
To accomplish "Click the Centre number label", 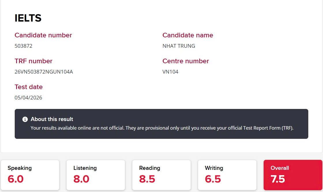I will coord(186,61).
